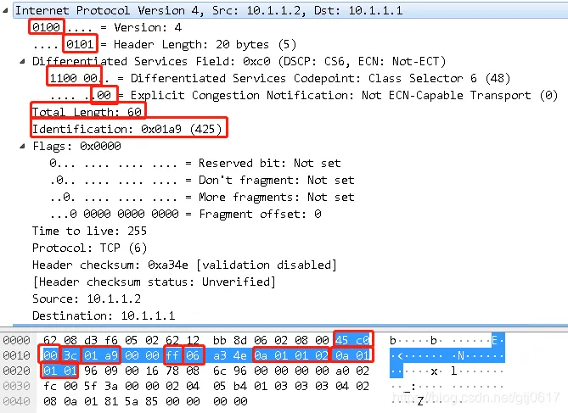Select the More fragments: Not set row
The height and width of the screenshot is (413, 568).
202,198
